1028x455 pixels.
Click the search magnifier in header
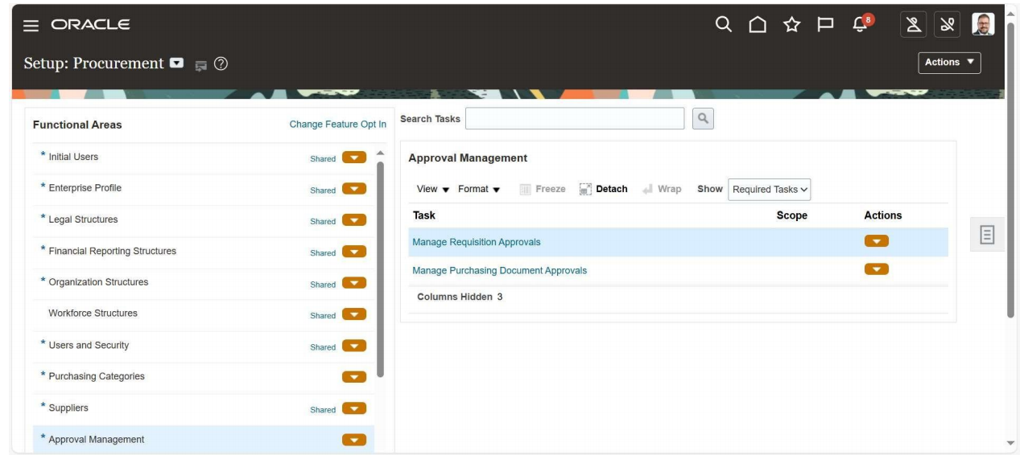(x=724, y=25)
